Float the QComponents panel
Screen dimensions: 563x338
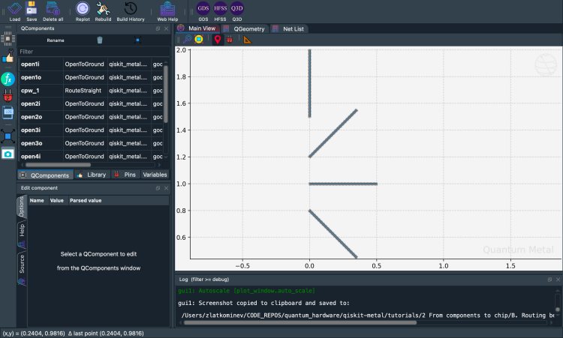(x=158, y=28)
